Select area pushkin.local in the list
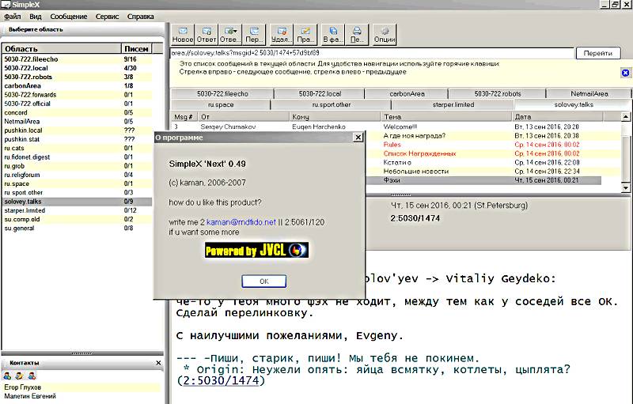Viewport: 633px width, 404px height. [77, 130]
